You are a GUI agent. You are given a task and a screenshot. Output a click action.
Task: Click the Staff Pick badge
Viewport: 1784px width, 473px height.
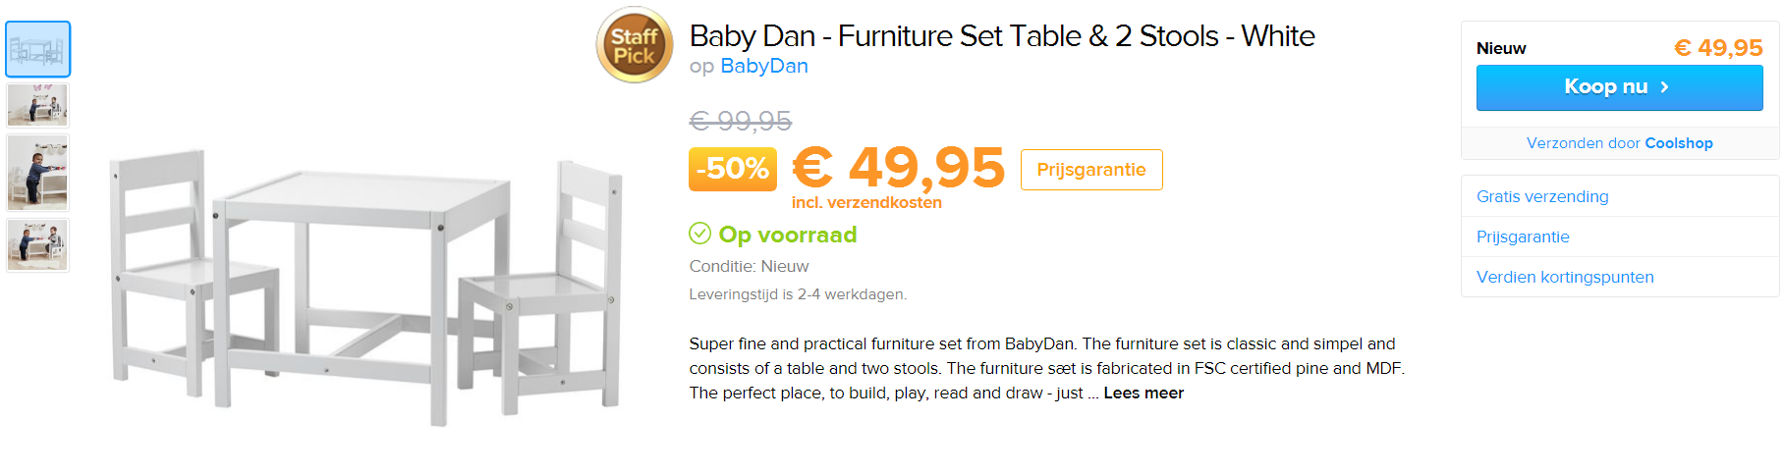(x=635, y=45)
